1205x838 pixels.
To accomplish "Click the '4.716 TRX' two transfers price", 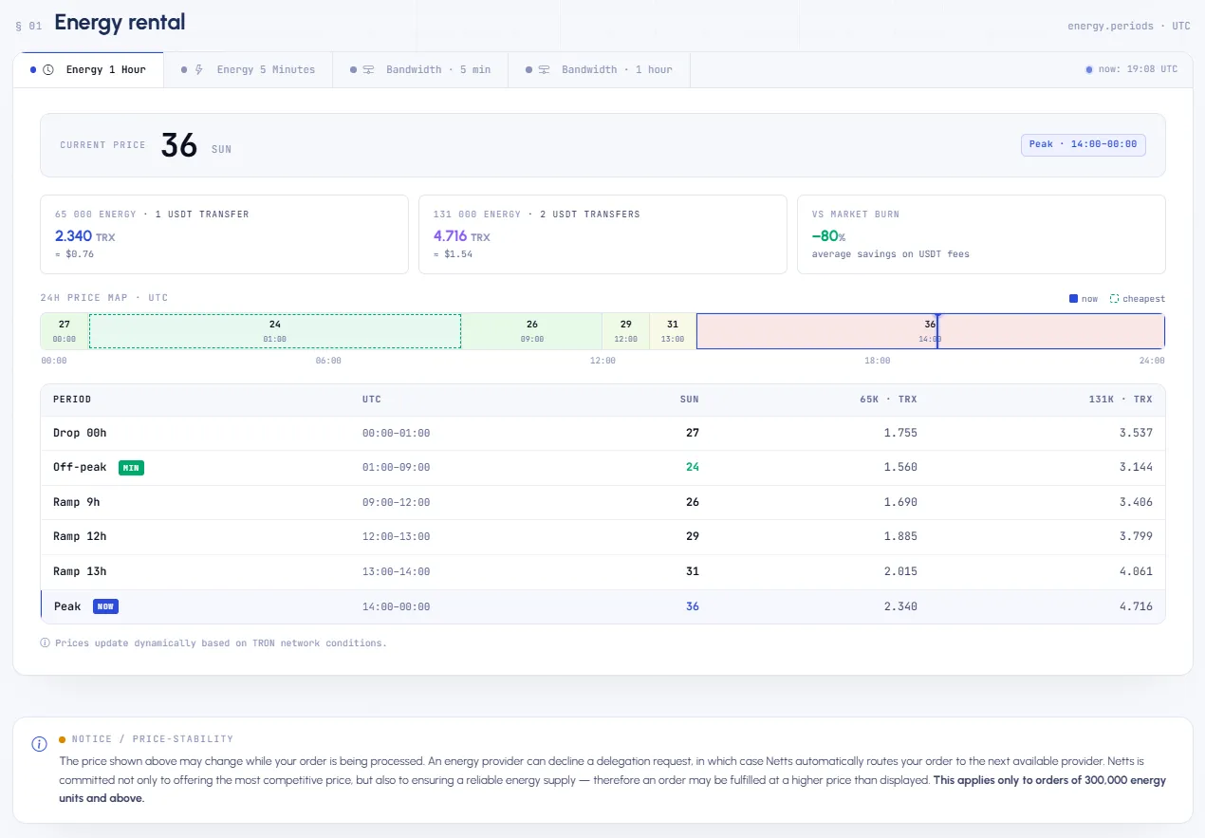I will click(x=462, y=235).
